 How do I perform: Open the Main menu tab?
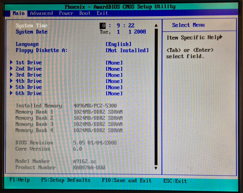18,13
